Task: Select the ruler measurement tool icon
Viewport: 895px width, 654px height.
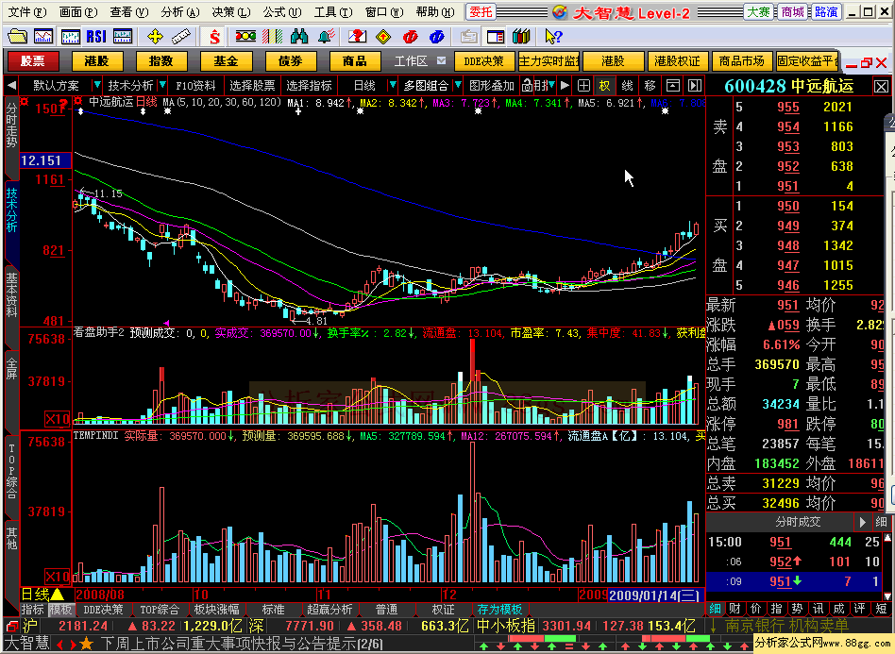Action: pos(181,37)
